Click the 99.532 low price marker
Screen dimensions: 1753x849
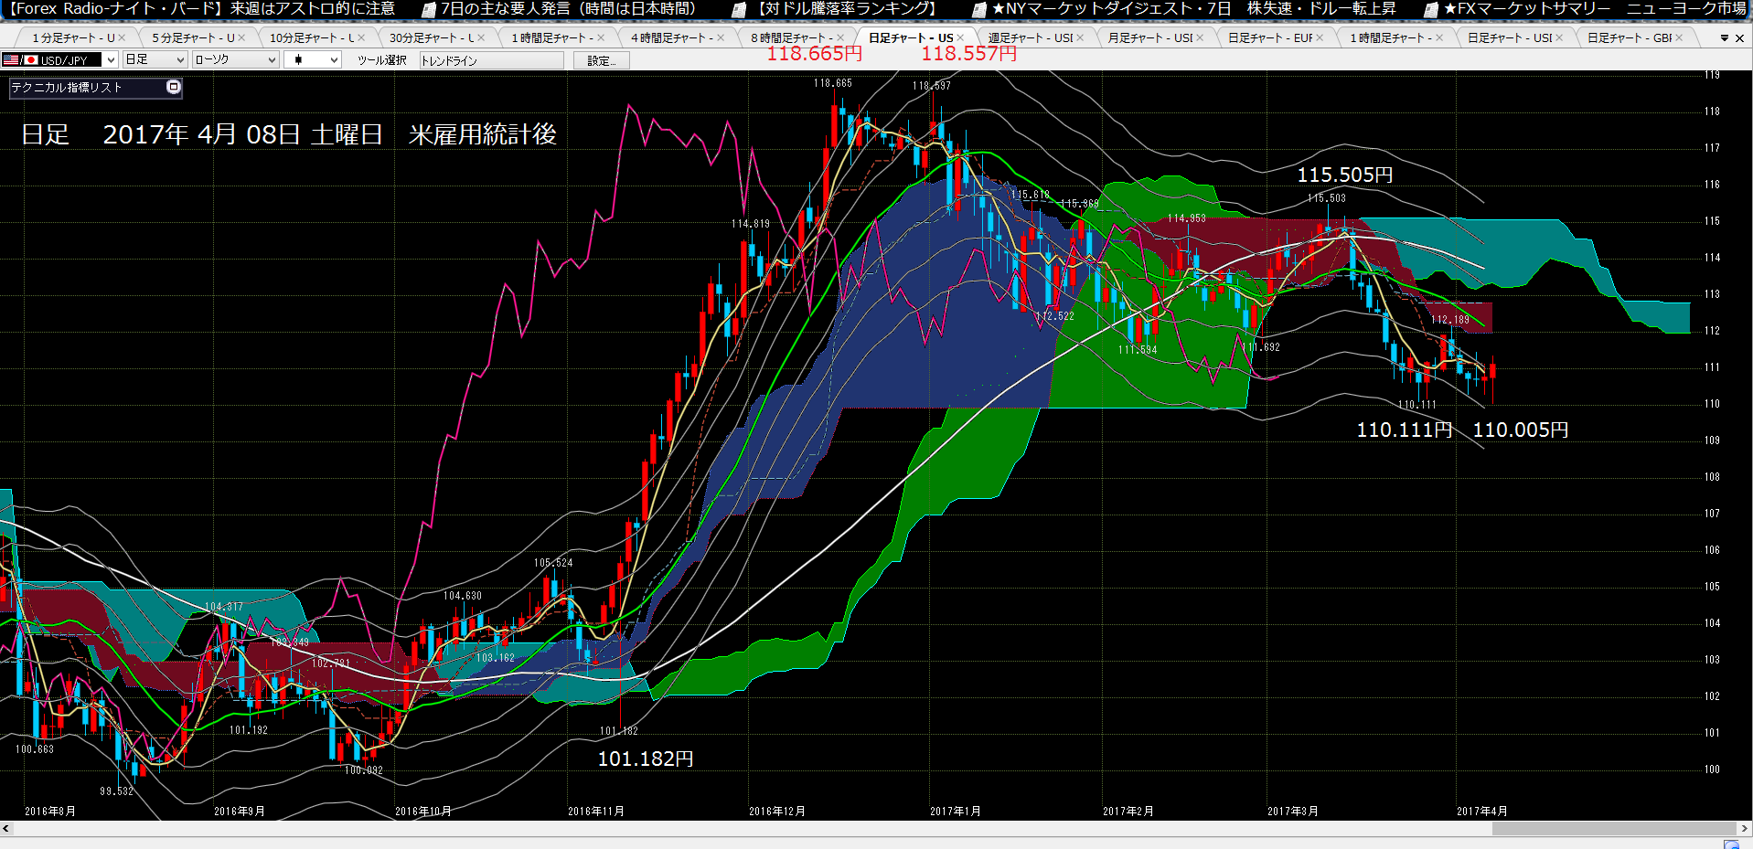coord(117,791)
